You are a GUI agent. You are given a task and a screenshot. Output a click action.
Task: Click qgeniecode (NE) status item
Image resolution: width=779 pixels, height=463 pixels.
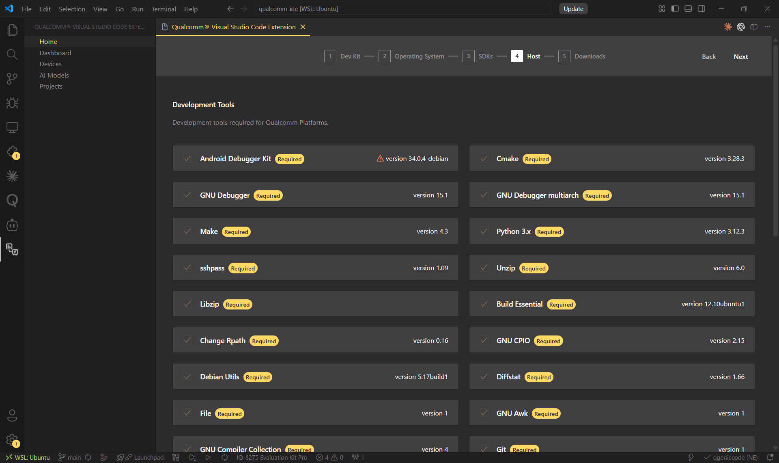click(731, 457)
